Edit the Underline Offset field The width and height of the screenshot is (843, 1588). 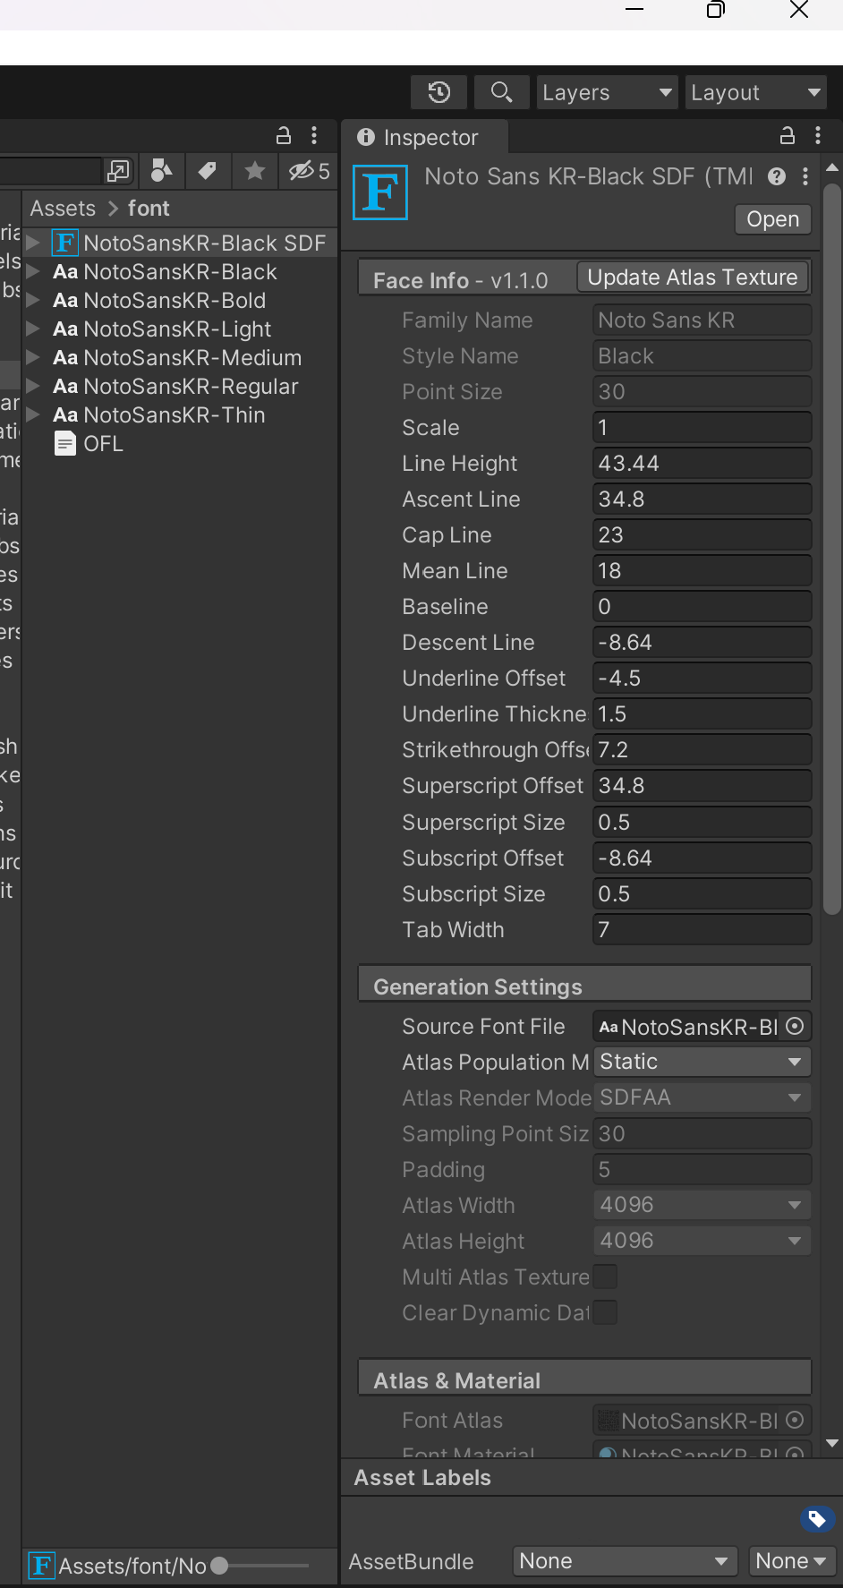(x=702, y=678)
